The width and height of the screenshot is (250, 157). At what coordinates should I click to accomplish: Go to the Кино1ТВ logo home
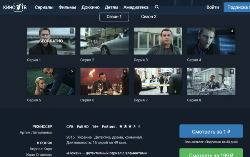click(x=15, y=7)
